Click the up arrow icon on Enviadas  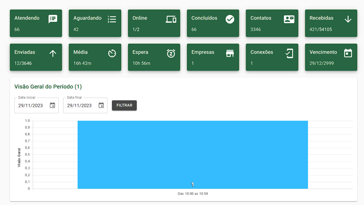click(x=53, y=53)
